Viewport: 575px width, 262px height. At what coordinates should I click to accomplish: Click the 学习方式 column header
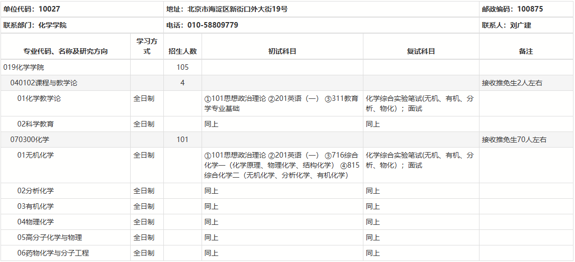147,46
